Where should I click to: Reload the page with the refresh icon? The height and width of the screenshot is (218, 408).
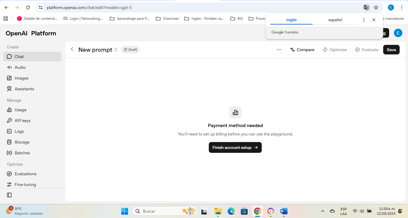tap(28, 7)
